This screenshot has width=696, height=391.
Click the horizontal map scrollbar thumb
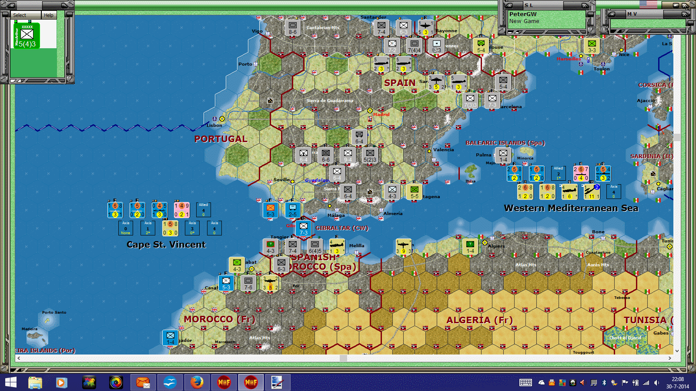(x=343, y=358)
